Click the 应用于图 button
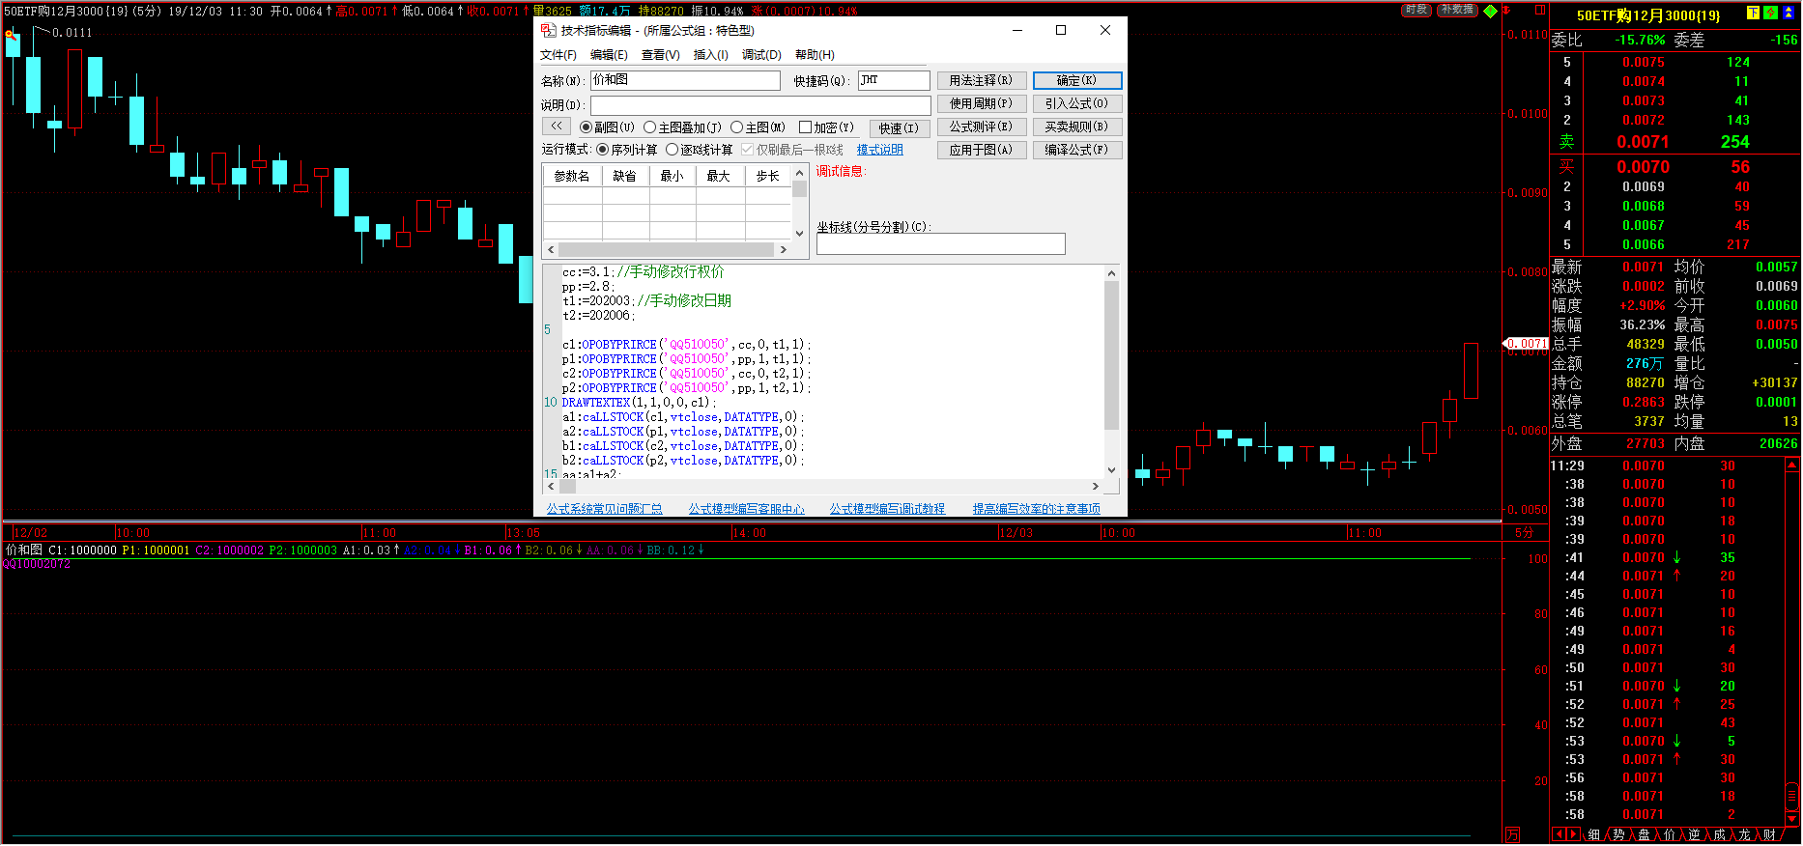The width and height of the screenshot is (1803, 846). click(982, 150)
